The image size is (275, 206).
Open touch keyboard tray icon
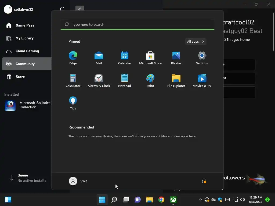pos(227,200)
